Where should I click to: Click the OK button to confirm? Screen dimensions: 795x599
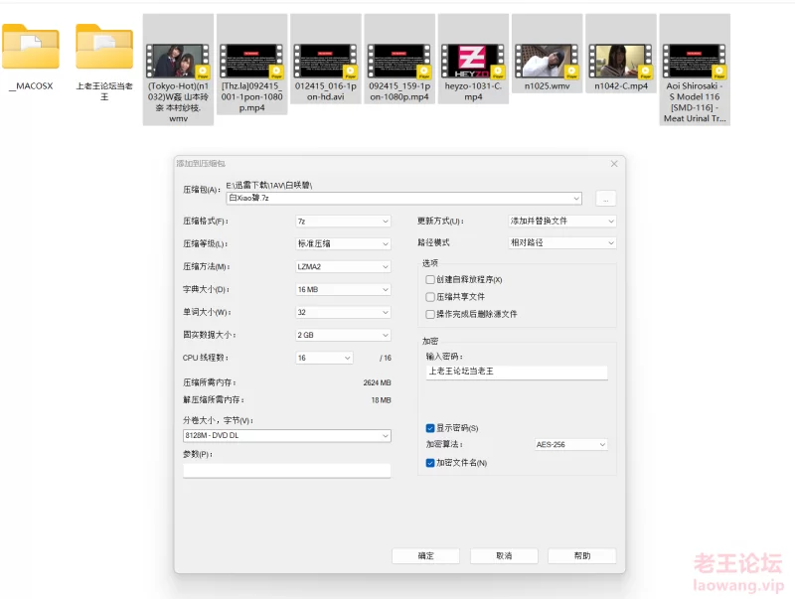(x=425, y=556)
